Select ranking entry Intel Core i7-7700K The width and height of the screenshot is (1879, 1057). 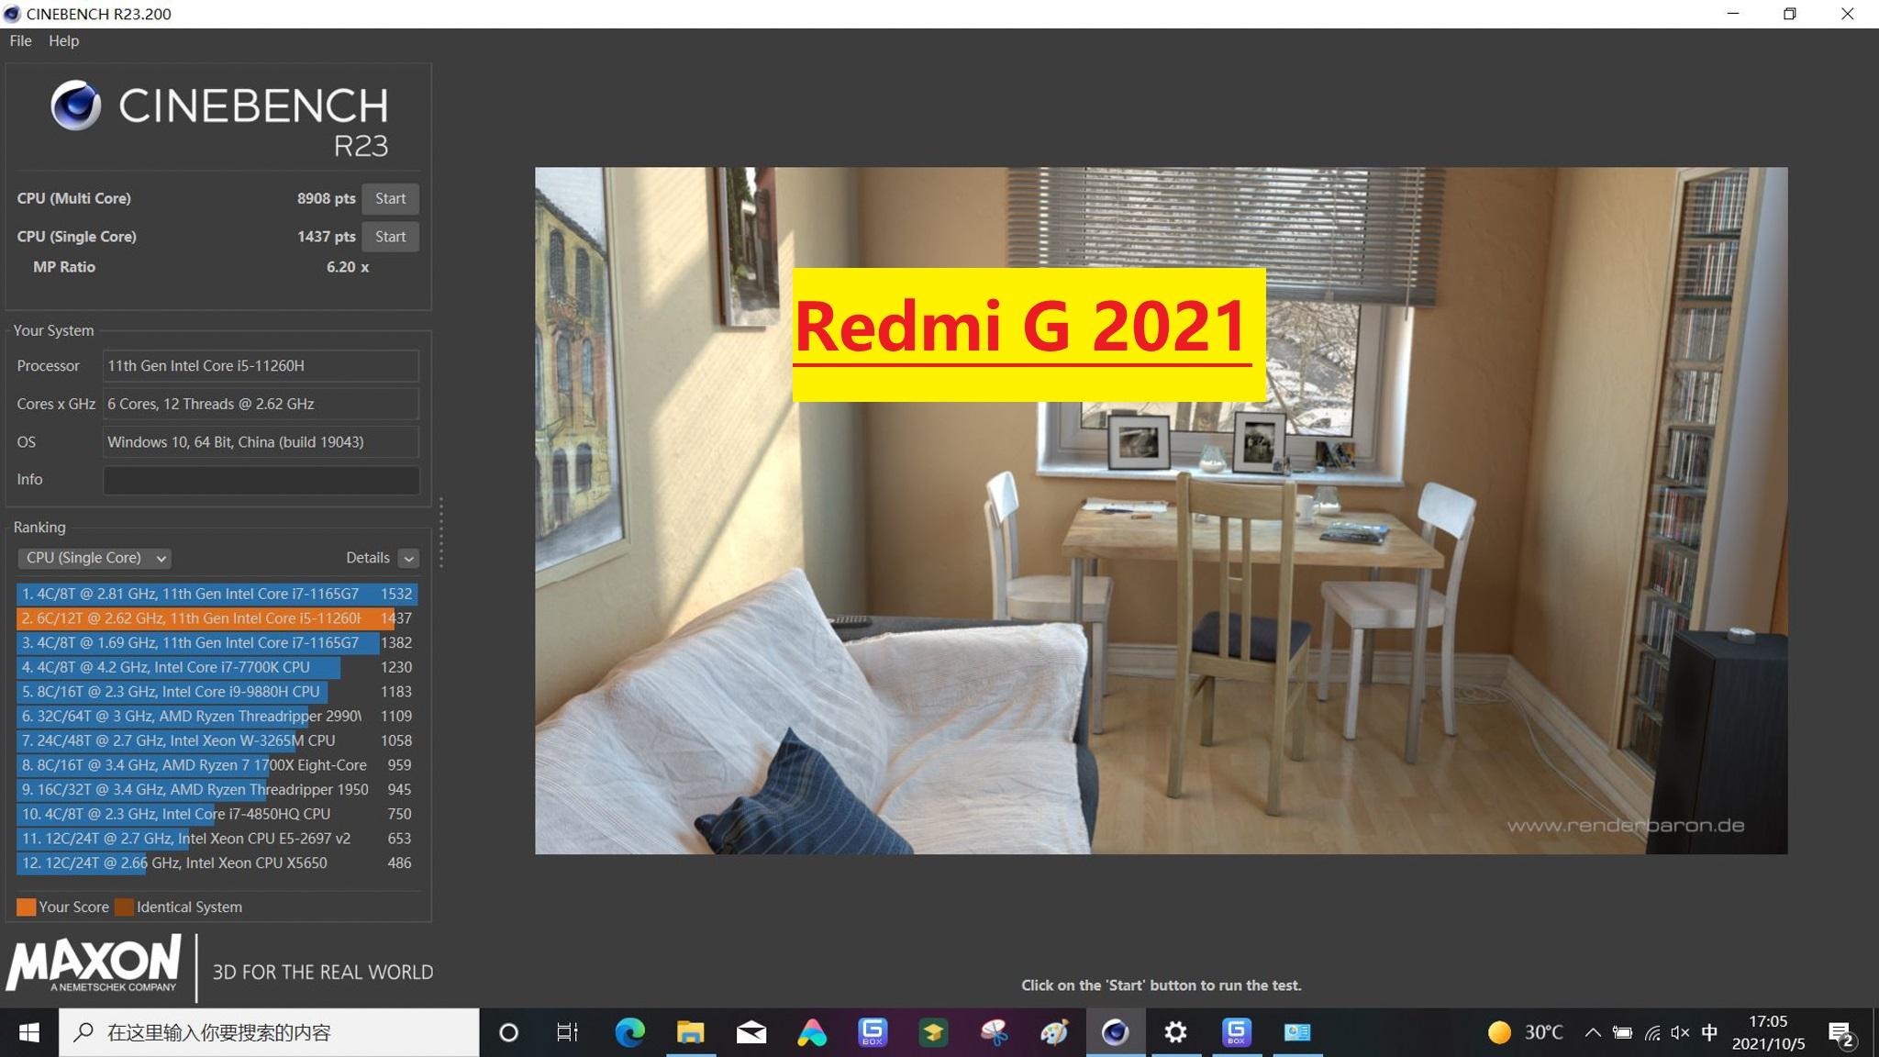click(217, 667)
